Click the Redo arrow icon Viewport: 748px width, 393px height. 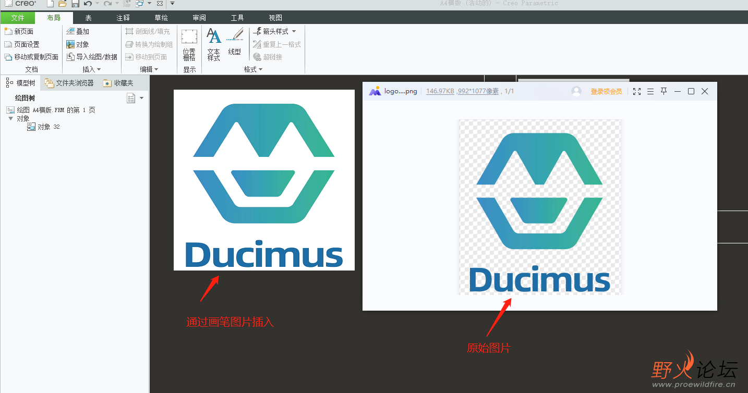107,4
